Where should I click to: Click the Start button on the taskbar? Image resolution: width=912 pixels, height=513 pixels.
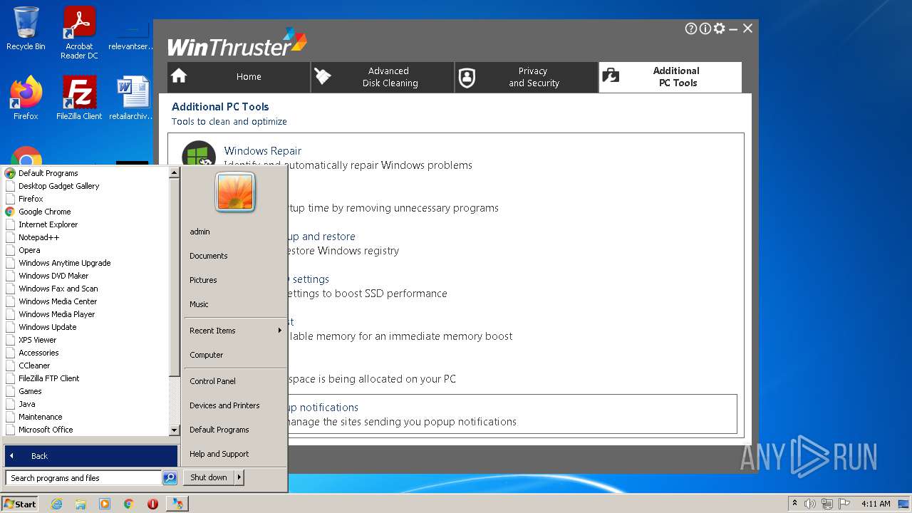(x=20, y=504)
